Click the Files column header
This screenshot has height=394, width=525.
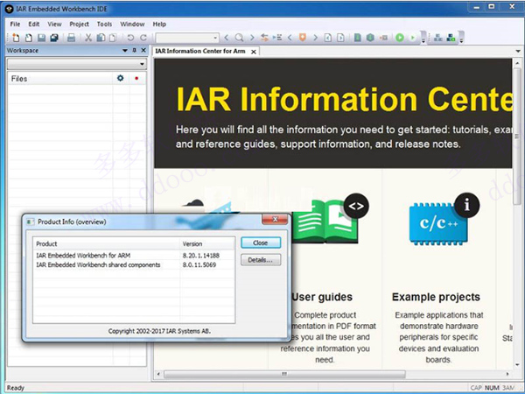click(x=60, y=79)
